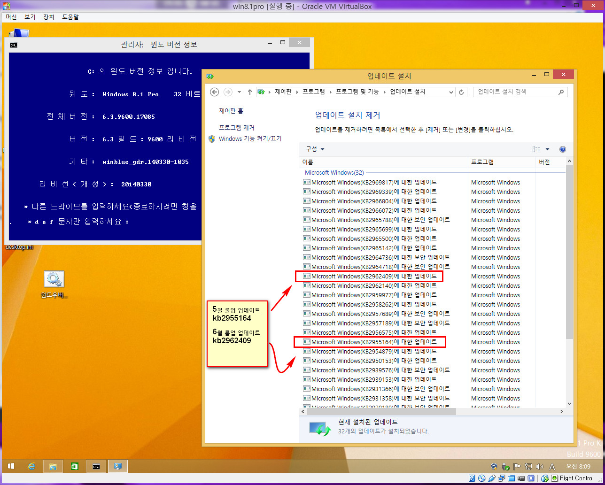
Task: Switch to the Control Panel taskbar button
Action: tap(118, 466)
